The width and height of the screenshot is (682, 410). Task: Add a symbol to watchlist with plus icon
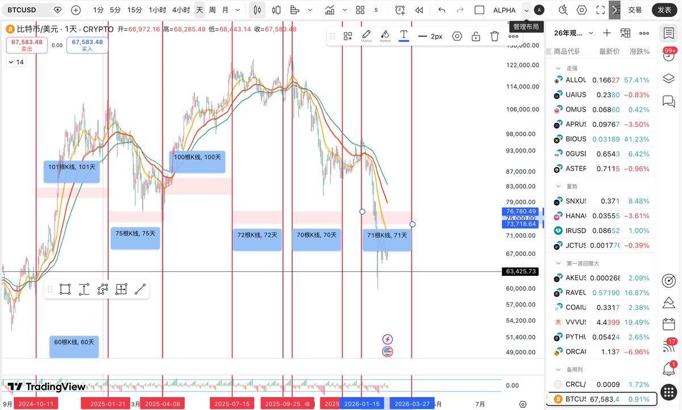coord(607,33)
